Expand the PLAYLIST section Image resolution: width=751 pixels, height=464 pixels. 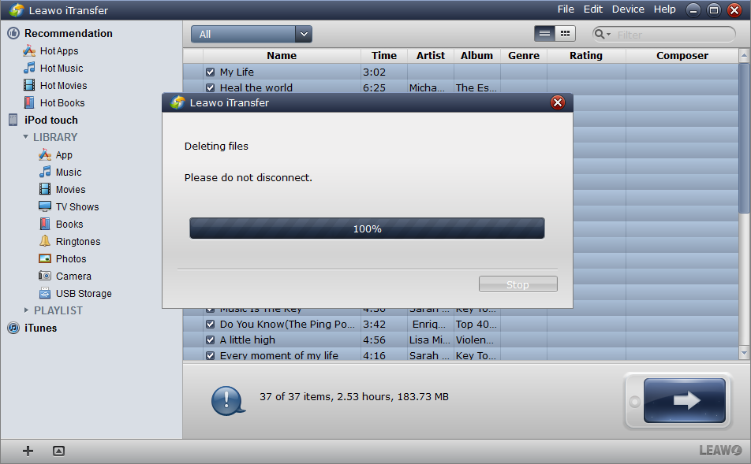pyautogui.click(x=26, y=310)
